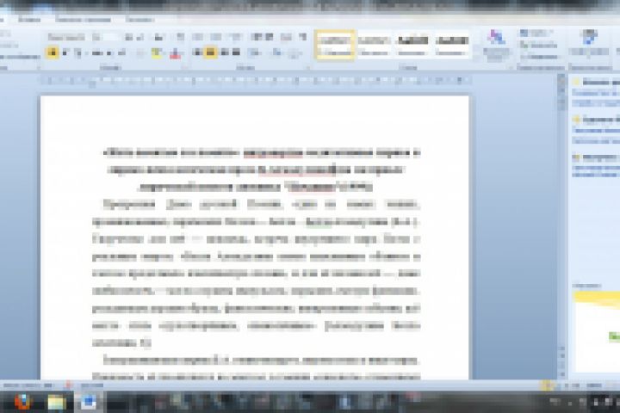620x413 pixels.
Task: Open the file explorer folder on taskbar
Action: (x=56, y=402)
